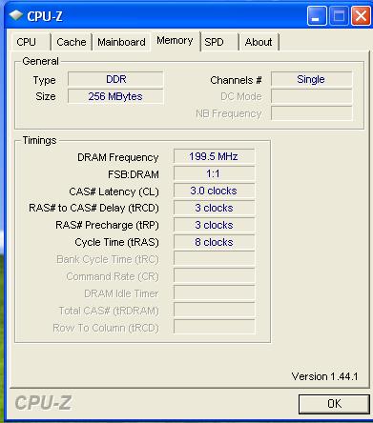Click the CPU-Z title bar icon

[16, 15]
